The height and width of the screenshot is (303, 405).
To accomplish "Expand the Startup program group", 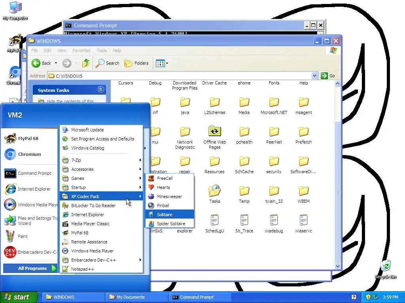I will pos(101,187).
